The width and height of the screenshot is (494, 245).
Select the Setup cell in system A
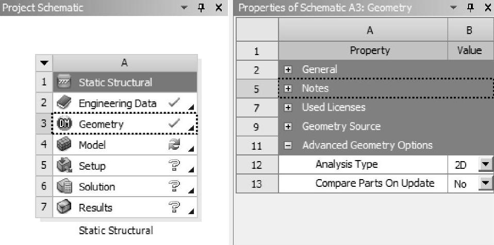click(x=92, y=166)
